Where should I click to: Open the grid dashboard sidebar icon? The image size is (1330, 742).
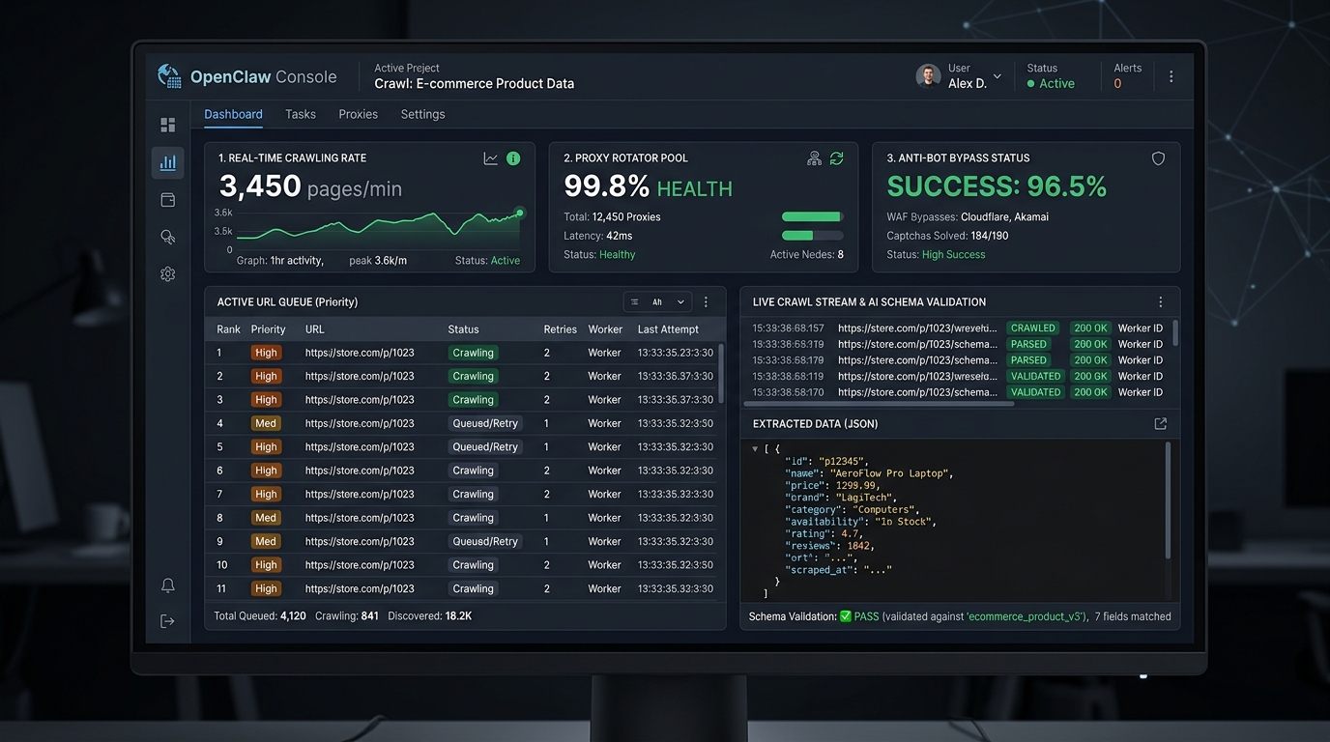pos(167,125)
